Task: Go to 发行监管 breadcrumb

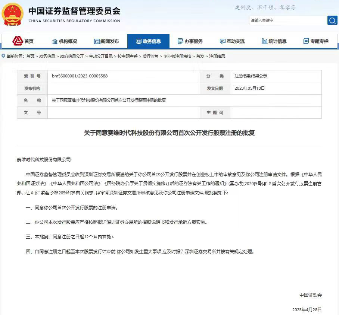Action: point(150,56)
